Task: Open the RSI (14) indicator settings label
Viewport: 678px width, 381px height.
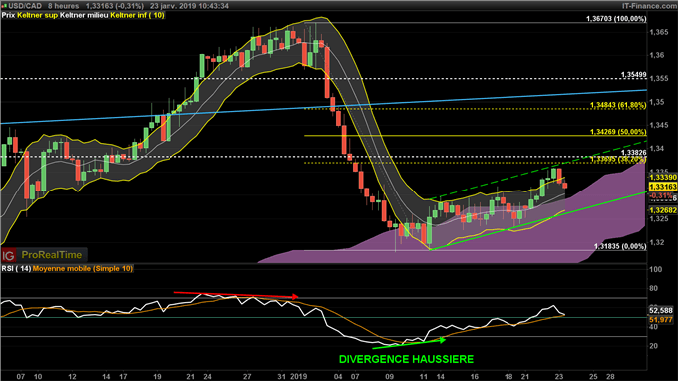Action: [x=16, y=269]
